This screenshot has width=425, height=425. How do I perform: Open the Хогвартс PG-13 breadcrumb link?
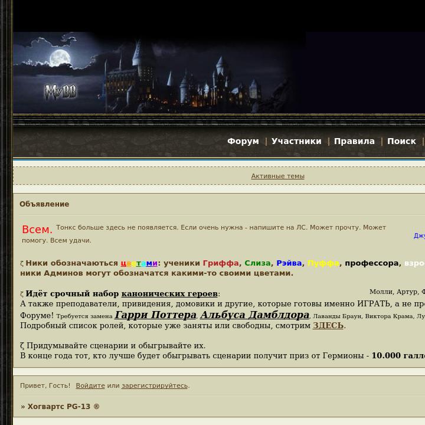(x=63, y=407)
